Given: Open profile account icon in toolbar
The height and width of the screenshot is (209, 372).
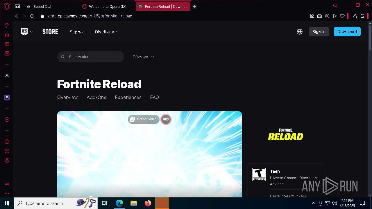Looking at the screenshot, I should point(355,16).
